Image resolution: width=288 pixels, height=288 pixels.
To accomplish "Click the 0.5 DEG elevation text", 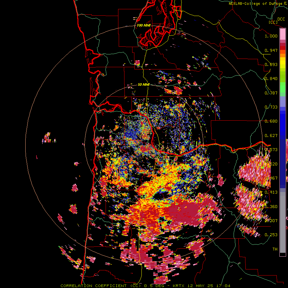I will tap(155, 286).
